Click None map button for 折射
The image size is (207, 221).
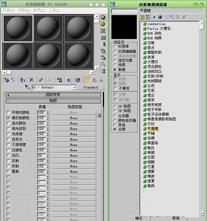pyautogui.click(x=74, y=166)
